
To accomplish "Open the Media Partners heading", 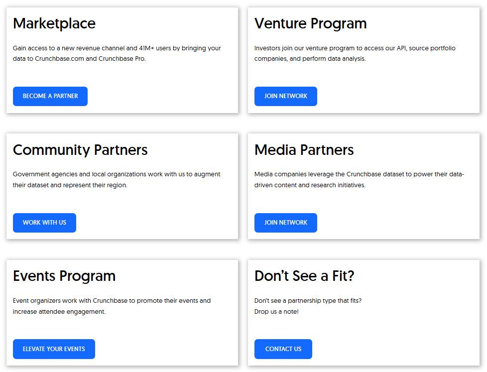I will click(304, 150).
